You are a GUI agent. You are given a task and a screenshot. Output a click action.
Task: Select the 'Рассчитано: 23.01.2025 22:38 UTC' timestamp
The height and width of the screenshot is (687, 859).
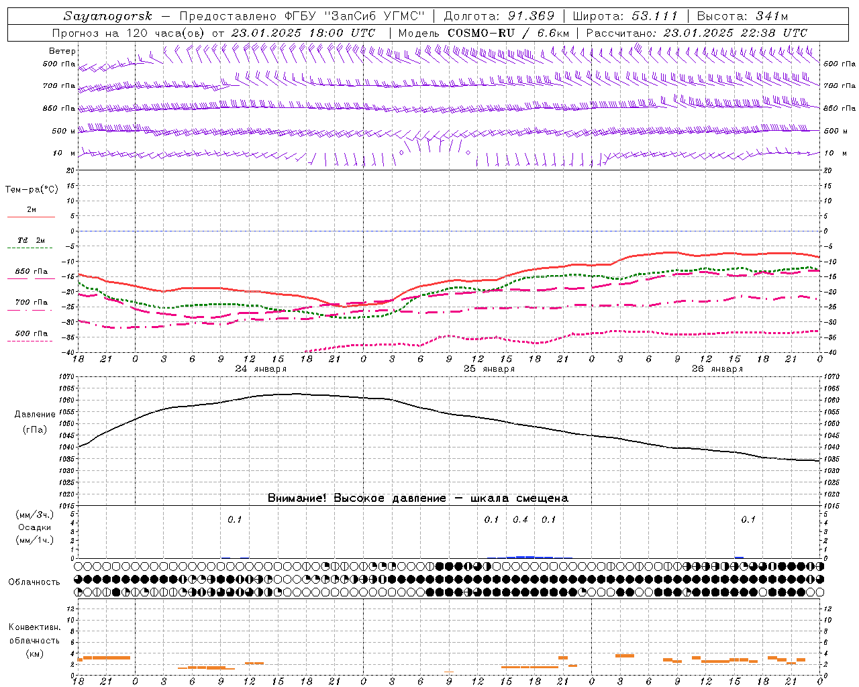[697, 33]
